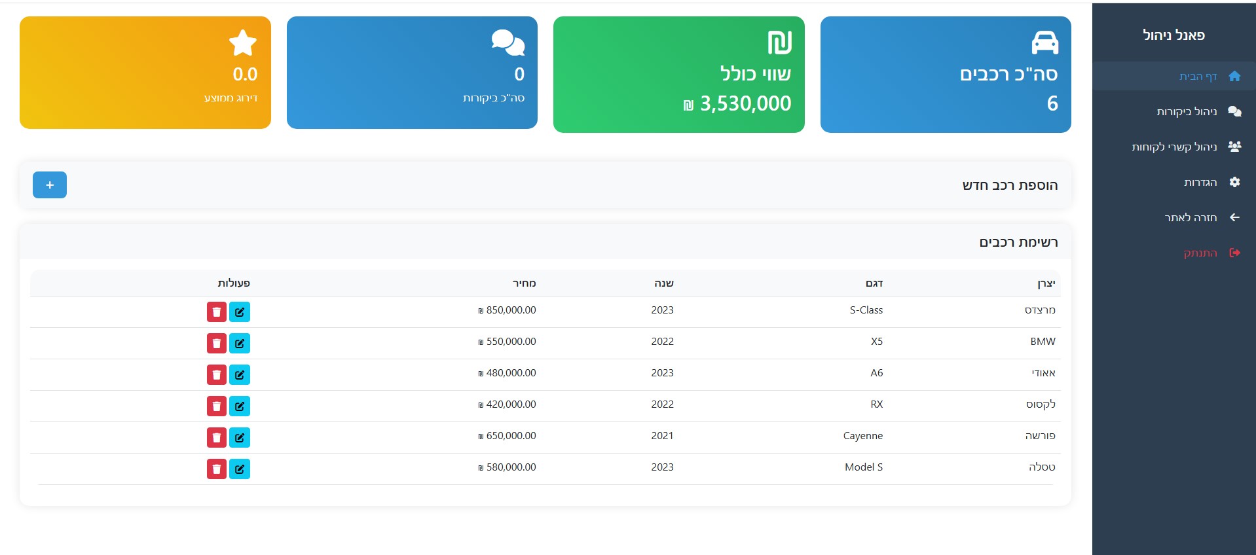The image size is (1256, 555).
Task: Edit the Audi A6 entry
Action: click(240, 375)
